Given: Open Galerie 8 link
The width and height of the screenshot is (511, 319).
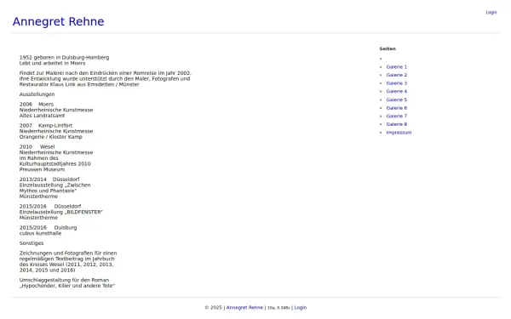Looking at the screenshot, I should 397,124.
